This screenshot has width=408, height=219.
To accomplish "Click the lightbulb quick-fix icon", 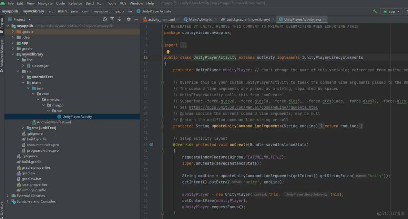I will [x=168, y=52].
